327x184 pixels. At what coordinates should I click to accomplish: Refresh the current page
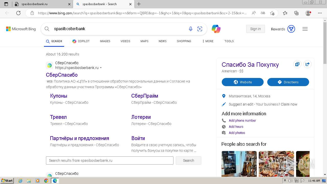(18, 13)
